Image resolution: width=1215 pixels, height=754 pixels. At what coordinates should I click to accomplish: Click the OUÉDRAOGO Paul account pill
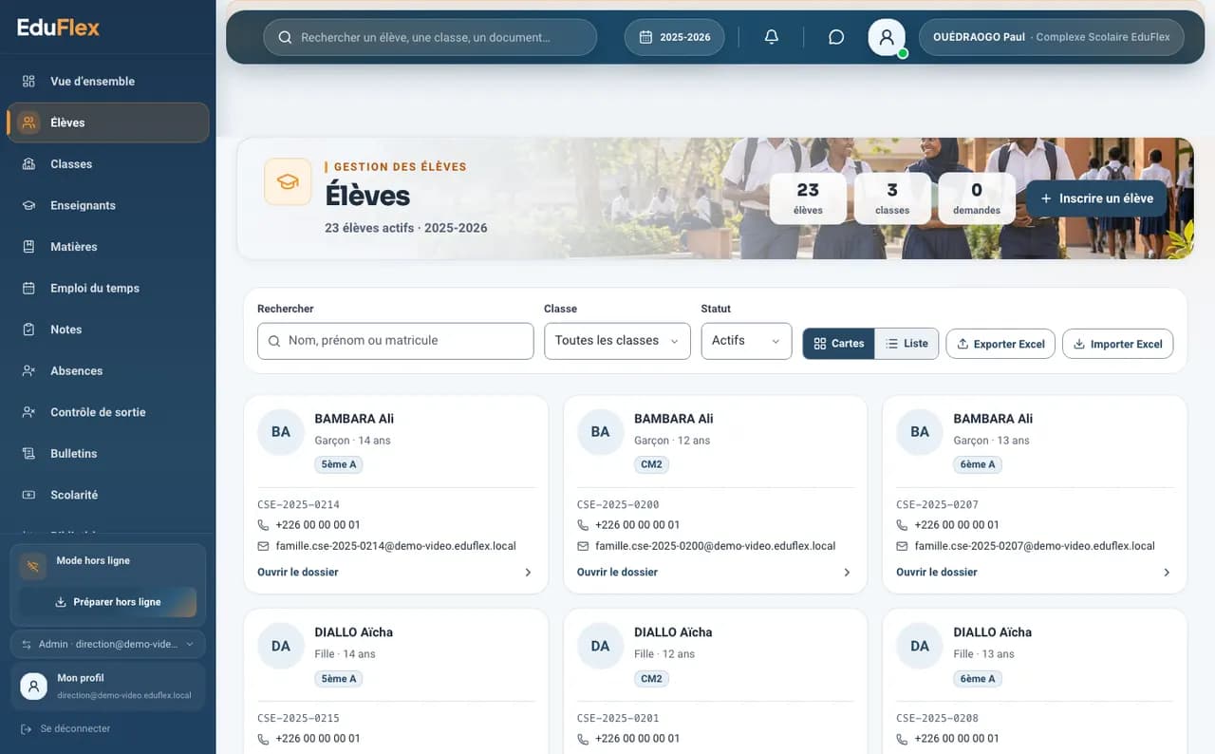pos(1052,37)
